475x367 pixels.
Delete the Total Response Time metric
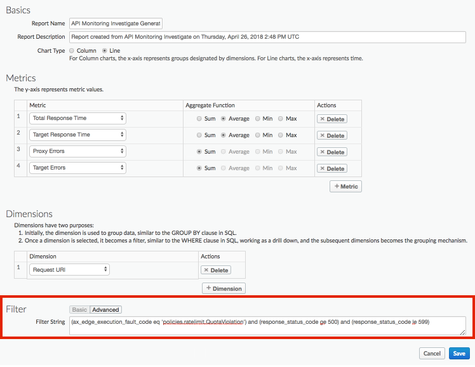pyautogui.click(x=331, y=119)
